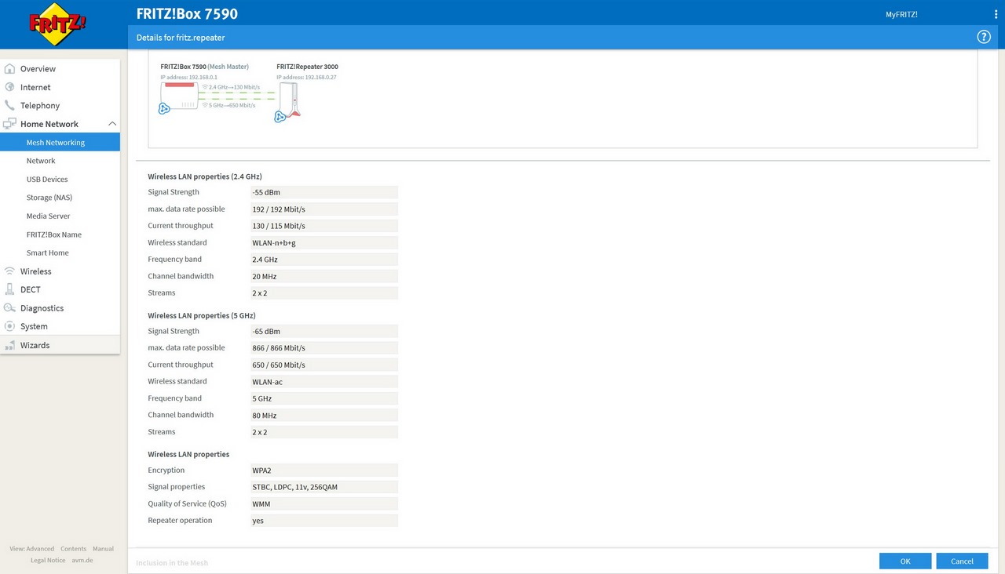Image resolution: width=1005 pixels, height=574 pixels.
Task: Open Storage (NAS) page
Action: coord(49,198)
